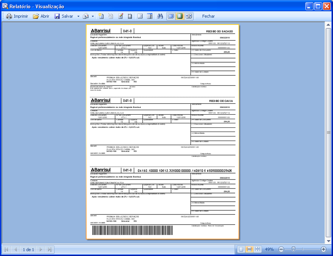
Task: Click the 49% zoom percentage label
Action: pyautogui.click(x=269, y=249)
